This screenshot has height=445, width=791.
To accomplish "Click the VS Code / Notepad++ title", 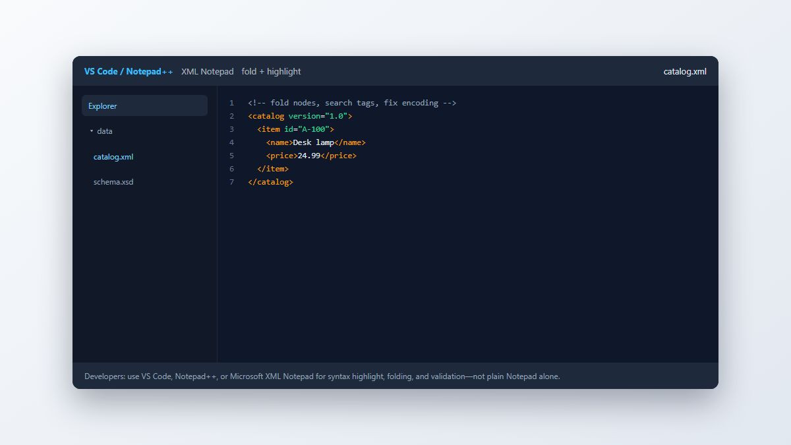I will coord(129,71).
